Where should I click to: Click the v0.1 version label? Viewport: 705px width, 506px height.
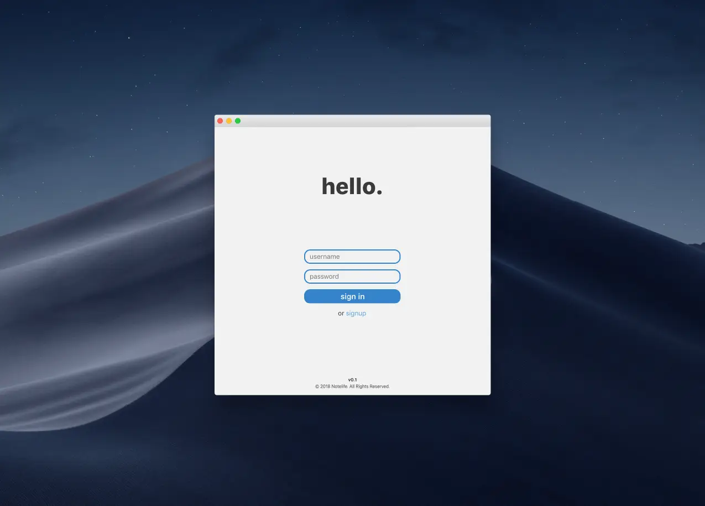point(352,379)
